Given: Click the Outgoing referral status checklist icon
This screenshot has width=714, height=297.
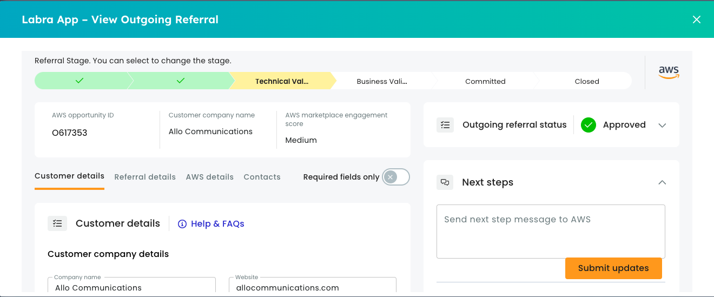Looking at the screenshot, I should pos(445,125).
